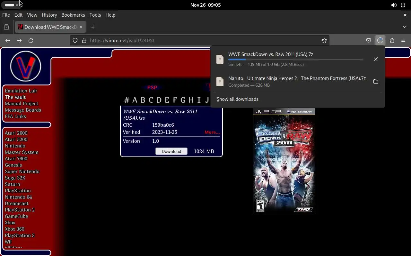This screenshot has width=411, height=256.
Task: Click the clock showing Nov 26 09:05
Action: (x=205, y=5)
